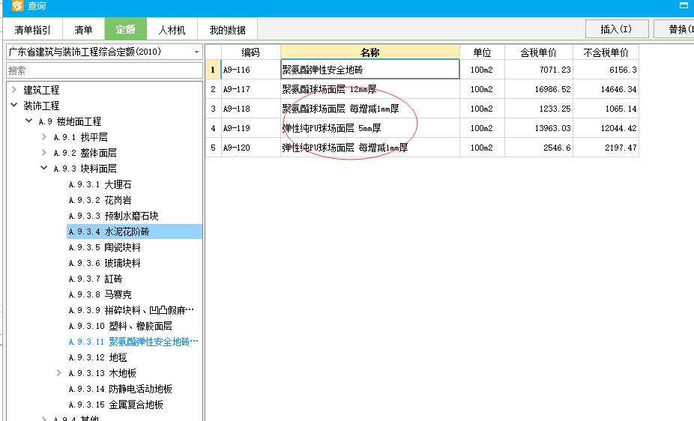This screenshot has height=421, width=694.
Task: Click name cell 聚氨酯弹性安全地砖
Action: click(370, 70)
